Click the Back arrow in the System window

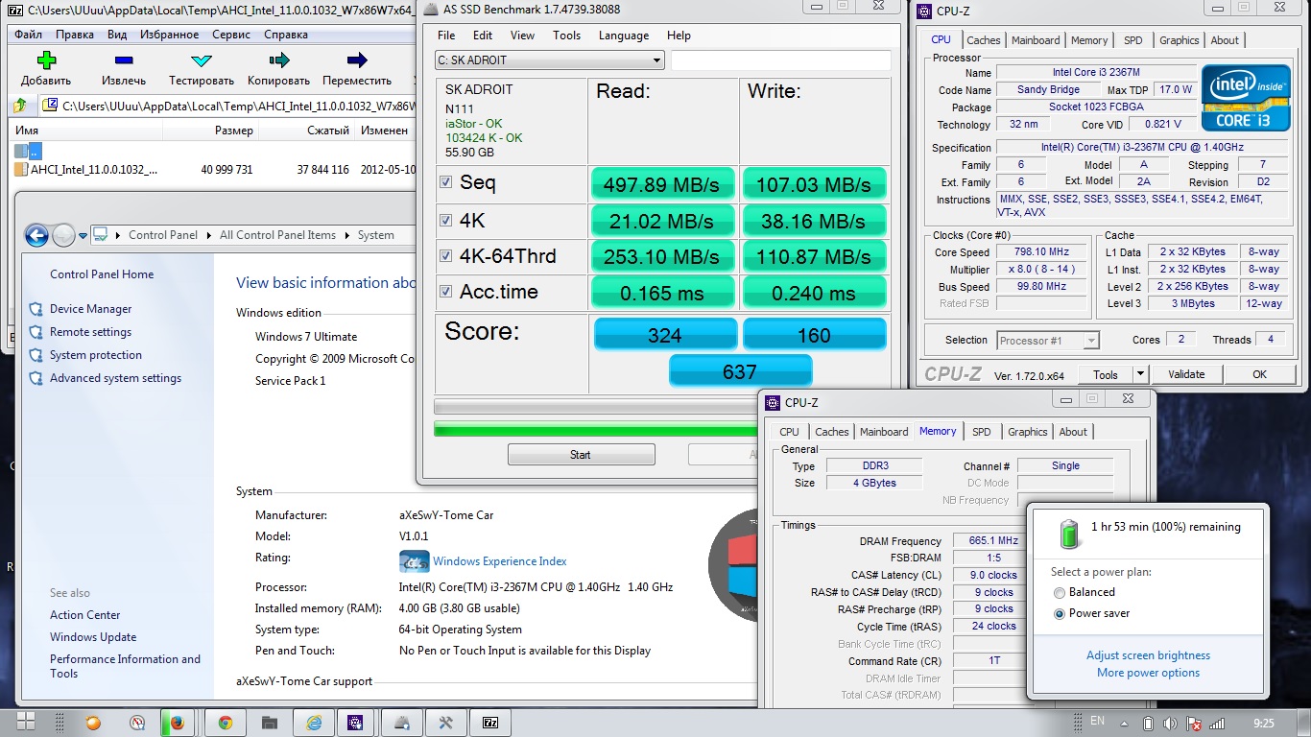tap(36, 235)
